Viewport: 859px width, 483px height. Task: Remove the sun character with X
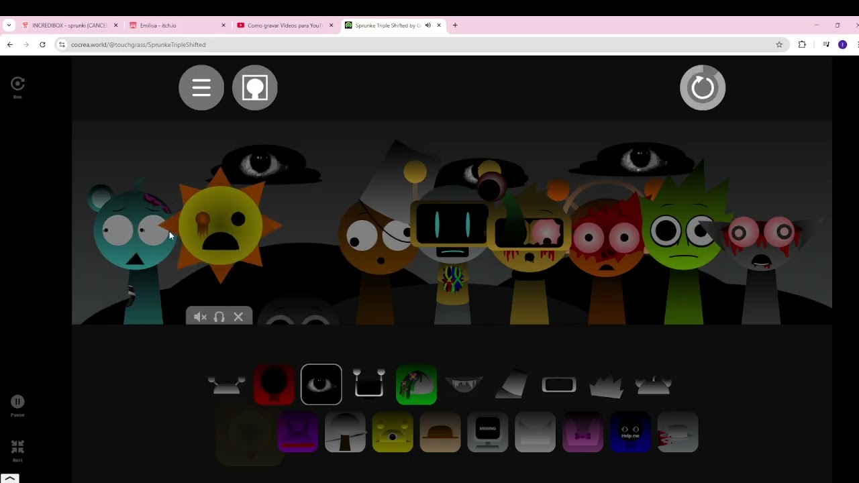[x=238, y=317]
